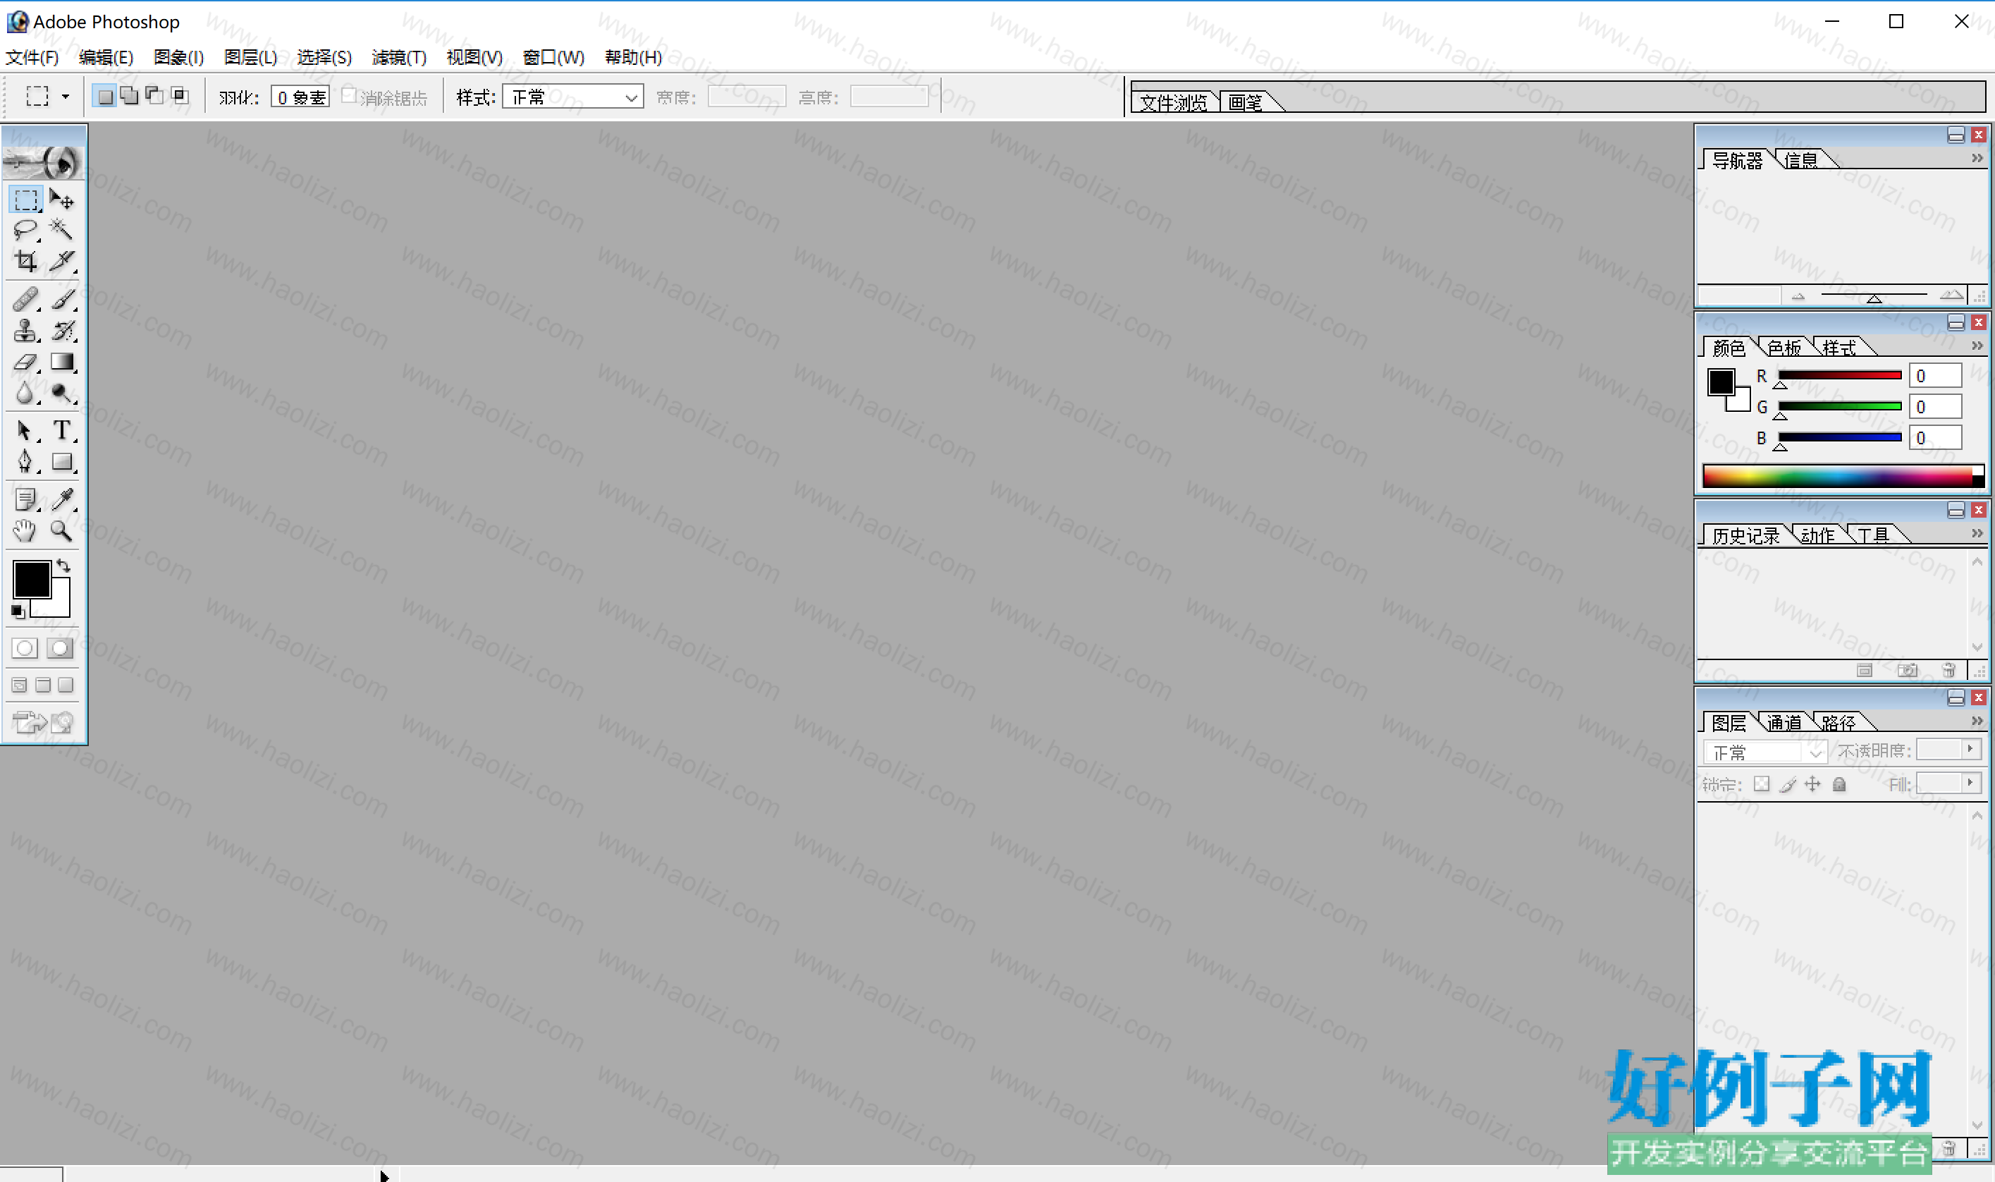Open the 滤镜(T) menu
The image size is (1995, 1182).
click(x=400, y=57)
